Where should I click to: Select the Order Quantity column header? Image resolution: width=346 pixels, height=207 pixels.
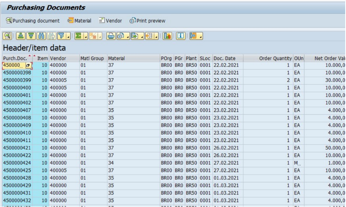tap(268, 58)
